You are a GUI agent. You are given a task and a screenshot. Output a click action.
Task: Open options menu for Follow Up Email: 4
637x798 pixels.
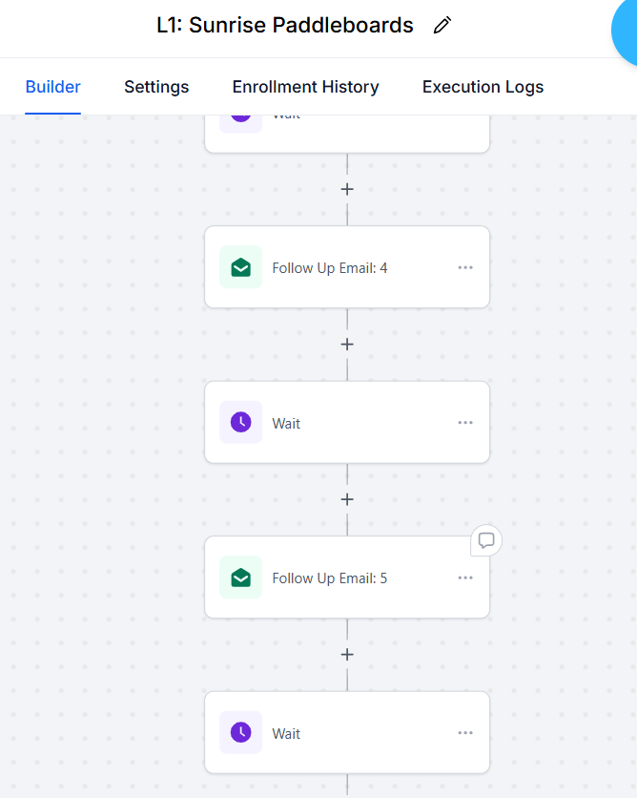point(465,267)
